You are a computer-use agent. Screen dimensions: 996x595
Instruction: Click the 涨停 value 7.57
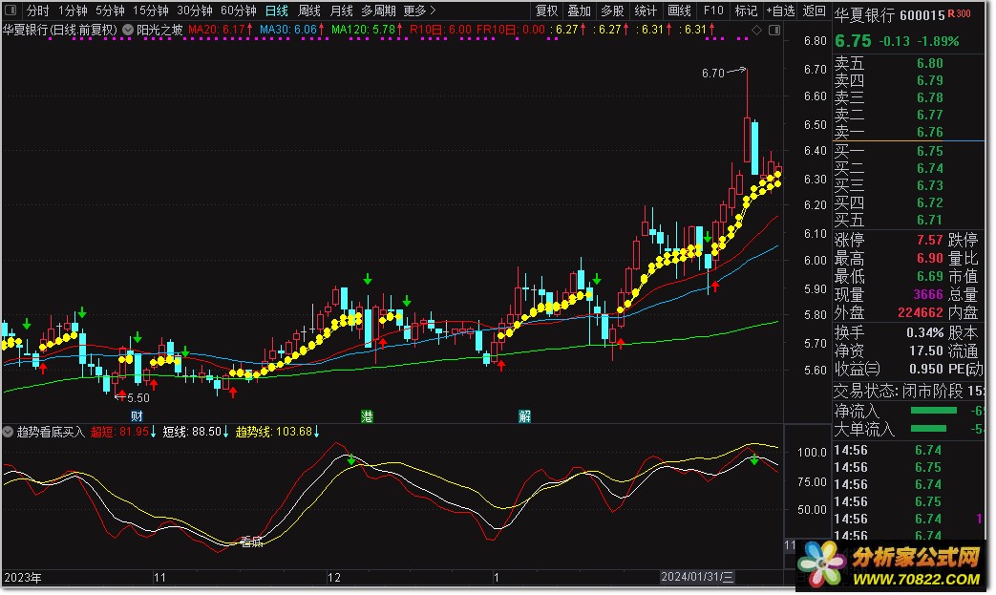(929, 240)
